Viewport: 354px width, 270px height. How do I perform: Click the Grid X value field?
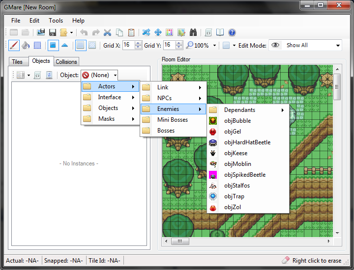tap(129, 45)
